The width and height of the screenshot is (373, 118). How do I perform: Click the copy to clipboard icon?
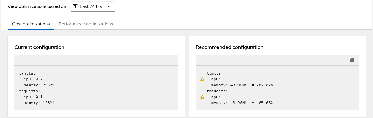(352, 60)
